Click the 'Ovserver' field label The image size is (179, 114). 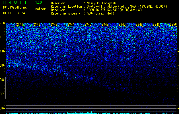[x=58, y=3]
